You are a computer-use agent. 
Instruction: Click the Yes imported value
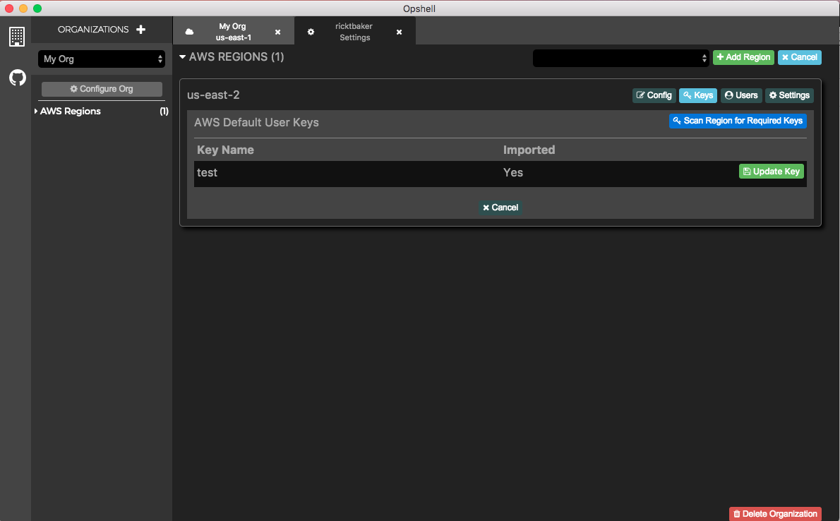513,172
